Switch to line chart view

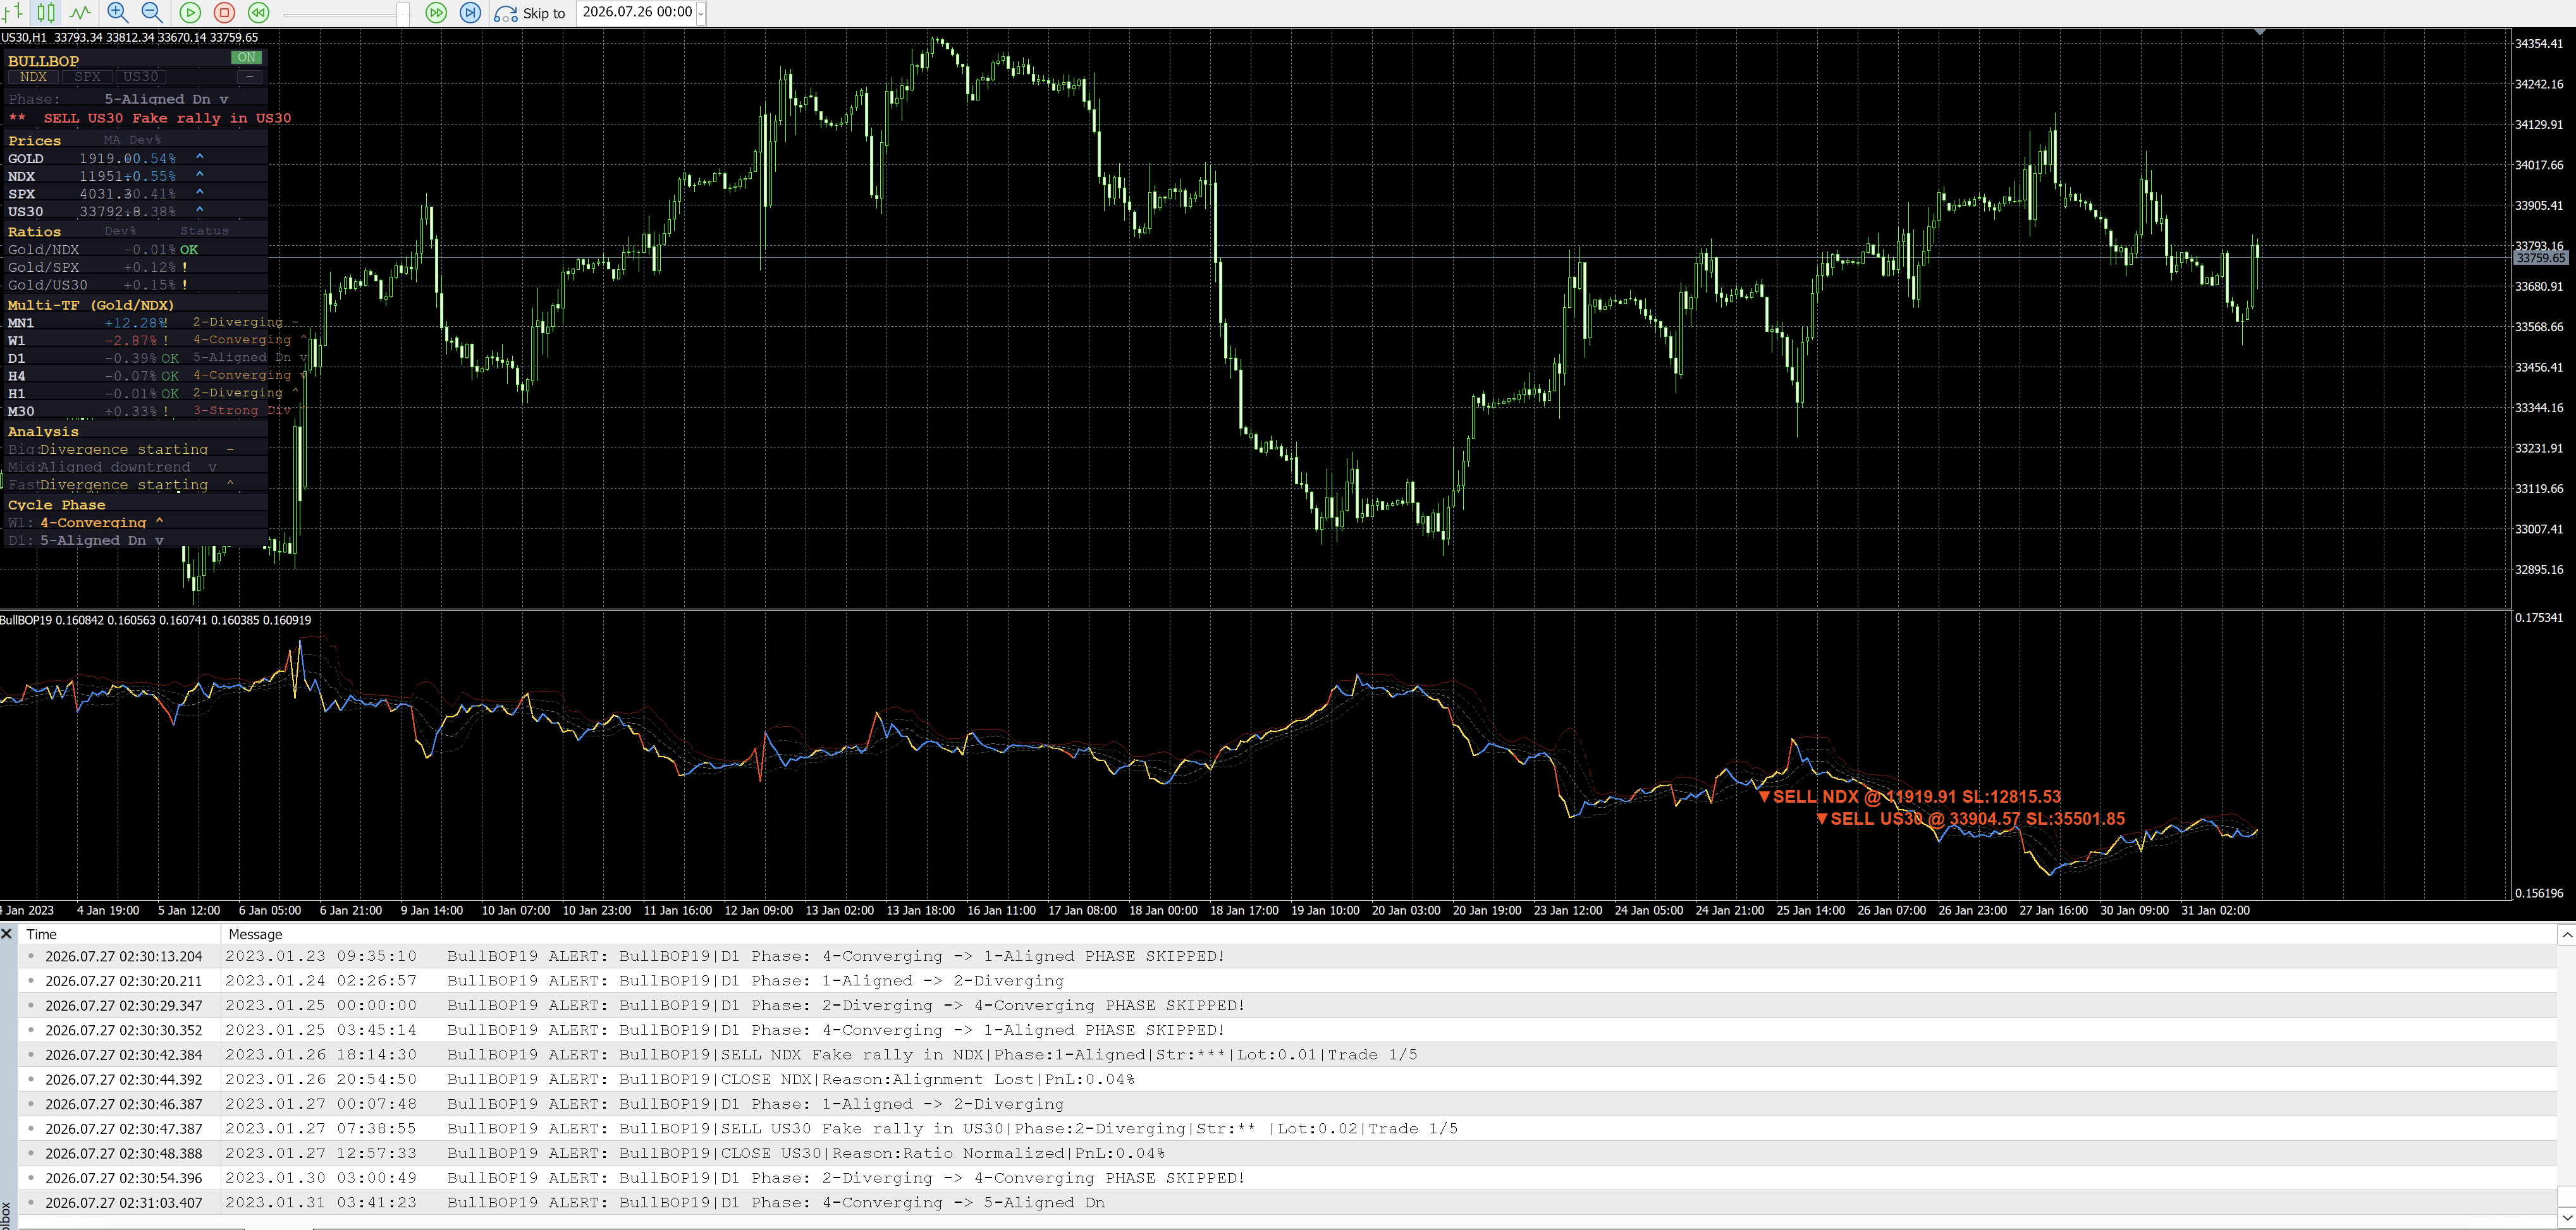[80, 12]
